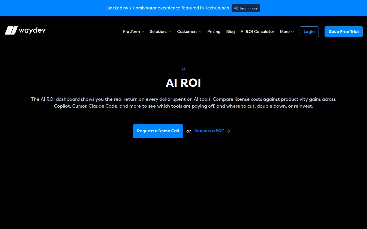Click the arrow icon in Learn more button
This screenshot has width=367, height=229.
[x=236, y=8]
